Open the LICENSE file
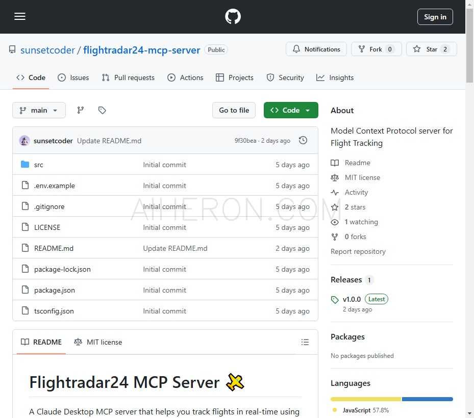 coord(47,227)
